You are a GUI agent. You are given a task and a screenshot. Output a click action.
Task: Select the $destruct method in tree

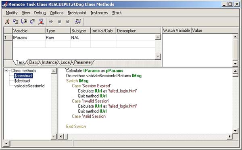tap(22, 81)
